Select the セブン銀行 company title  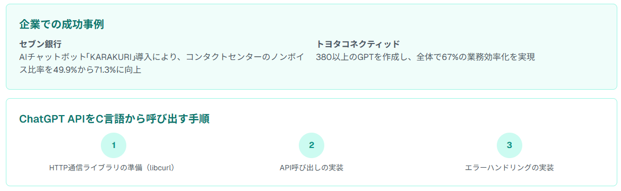click(x=40, y=44)
